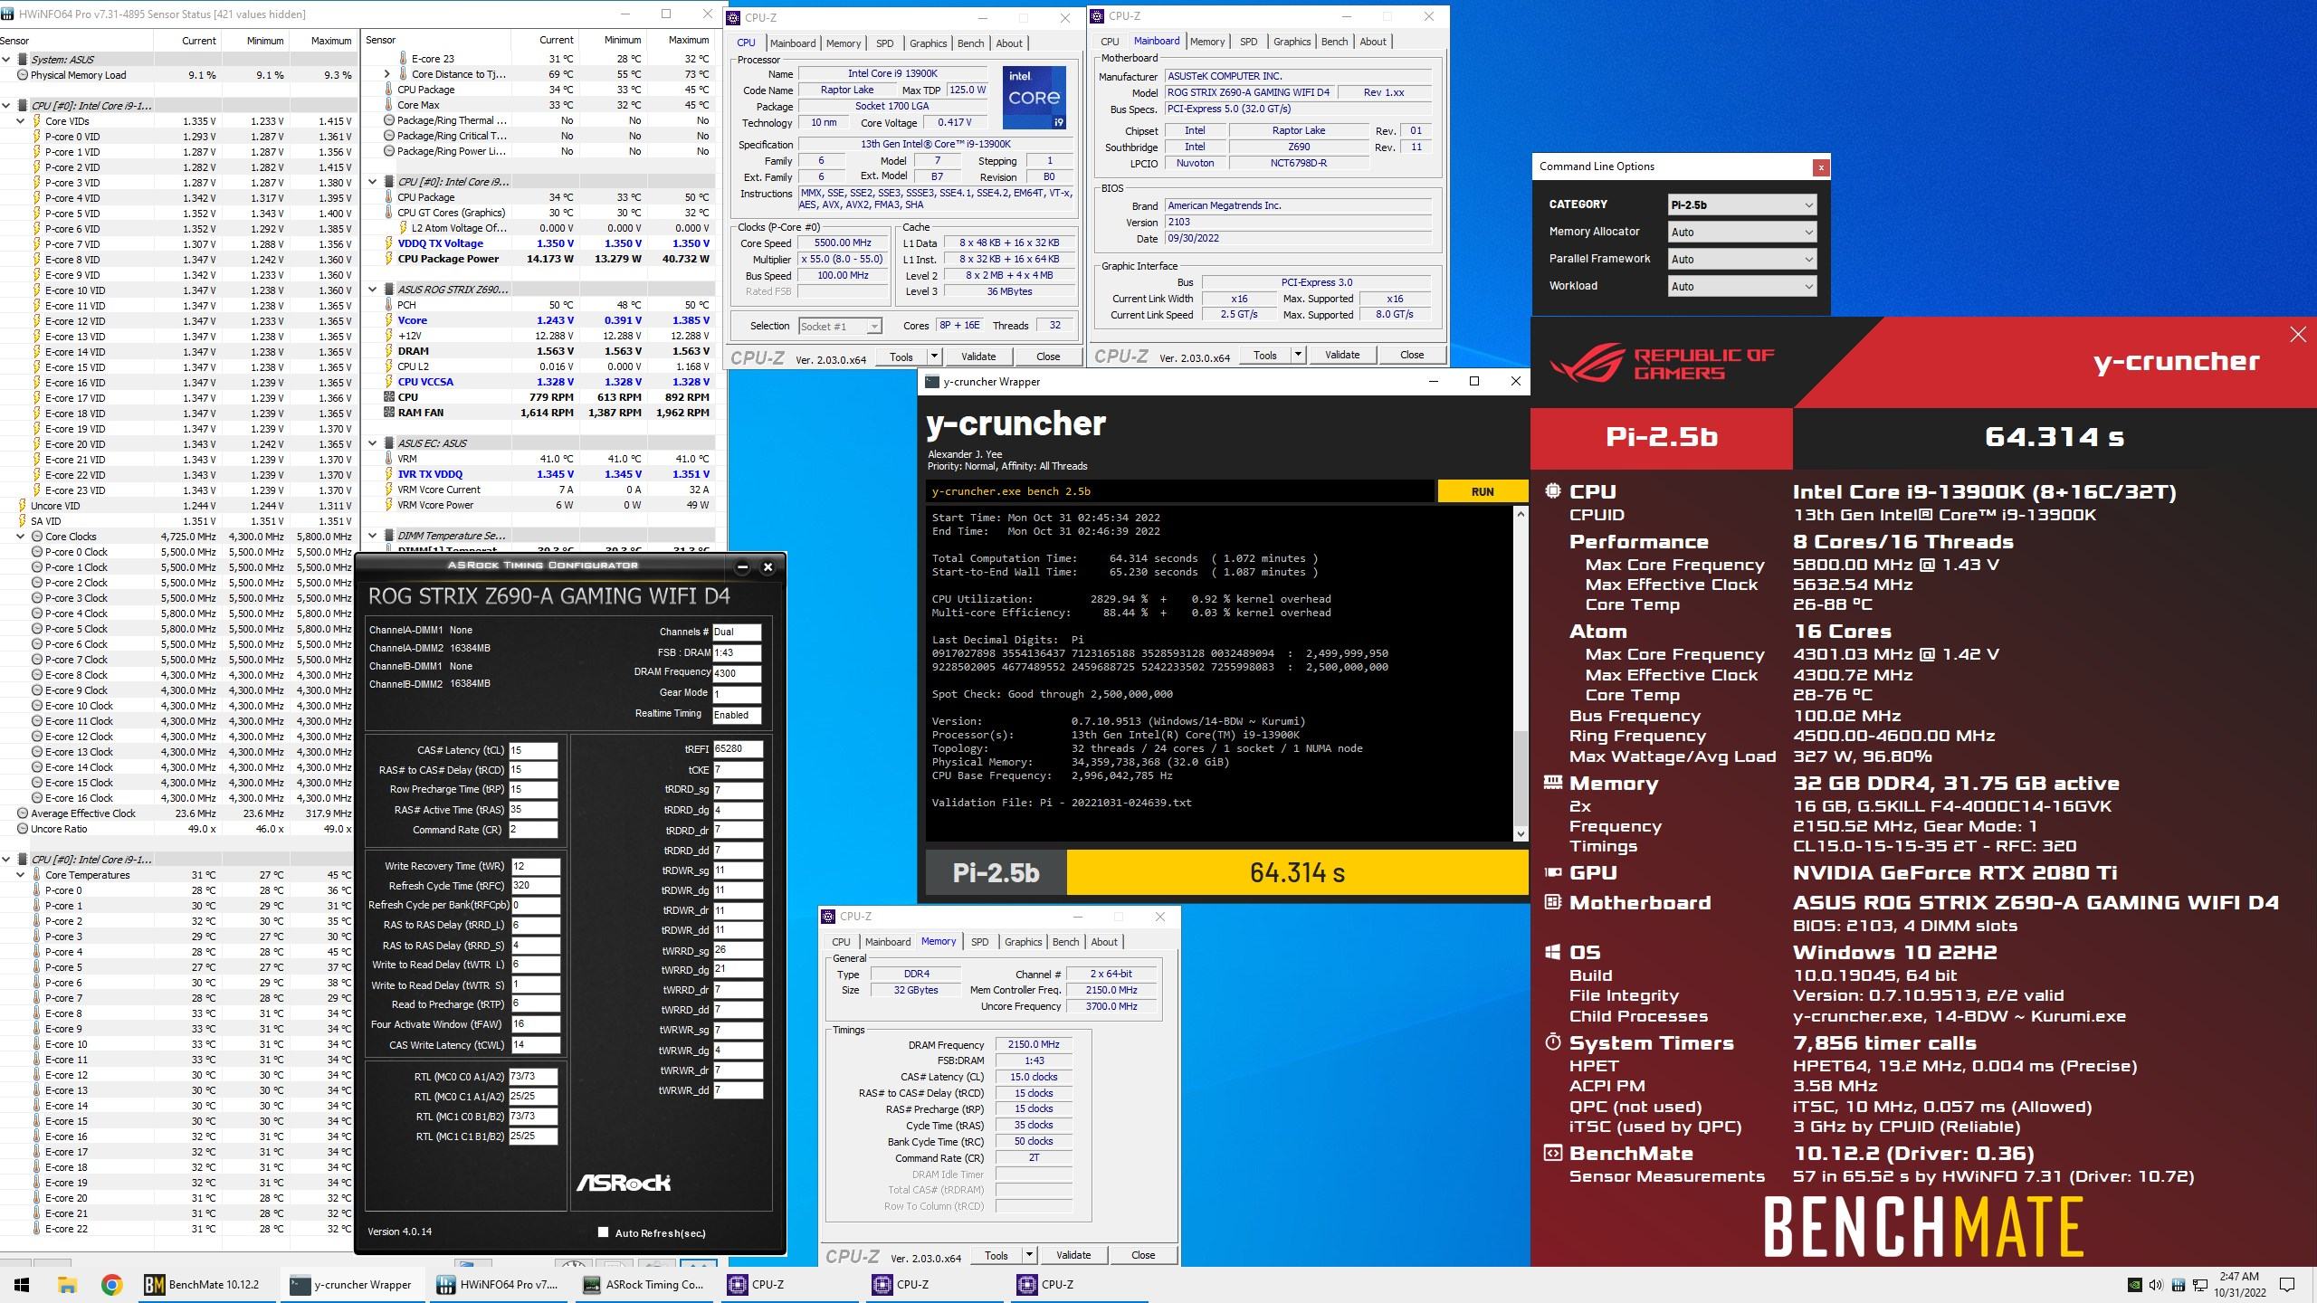Open File Explorer from taskbar
2317x1303 pixels.
coord(66,1284)
